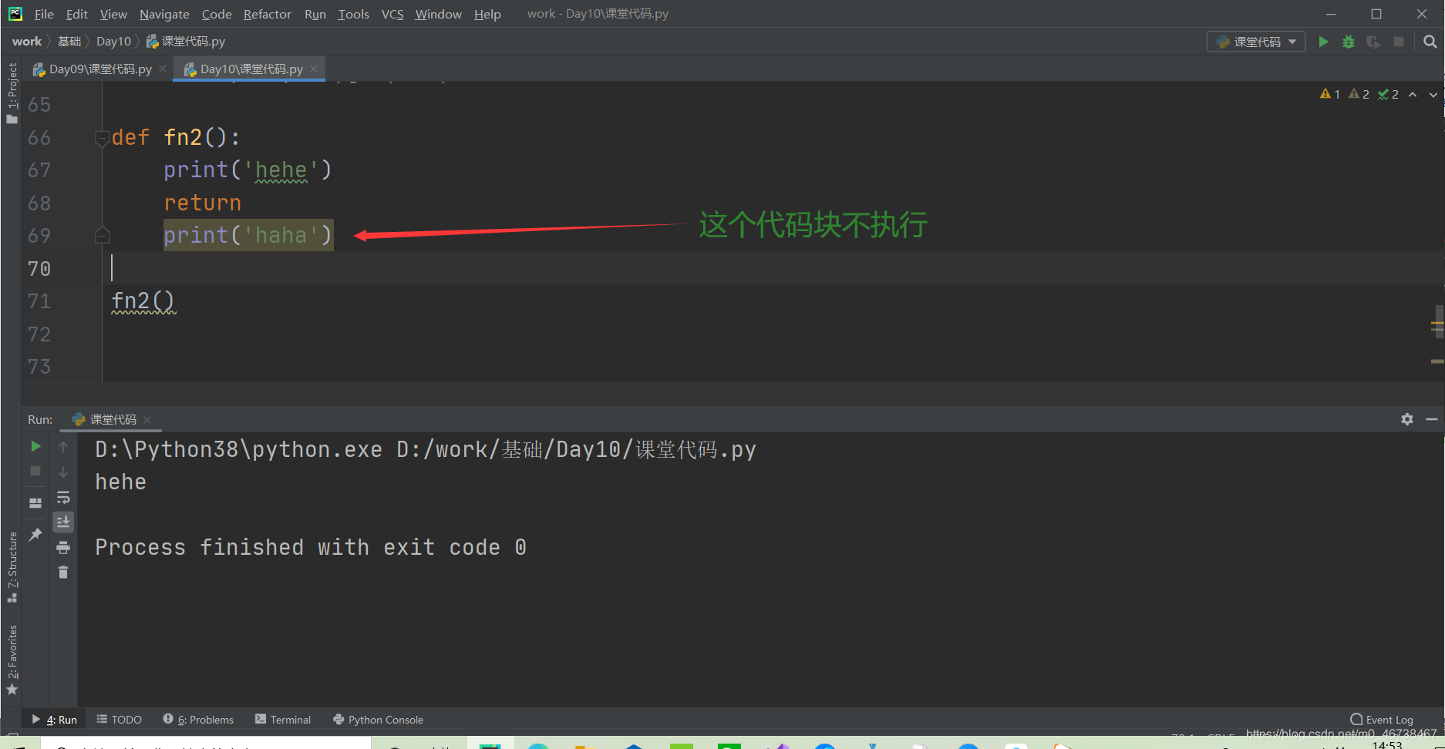Open the Tools menu
This screenshot has width=1445, height=749.
point(353,14)
